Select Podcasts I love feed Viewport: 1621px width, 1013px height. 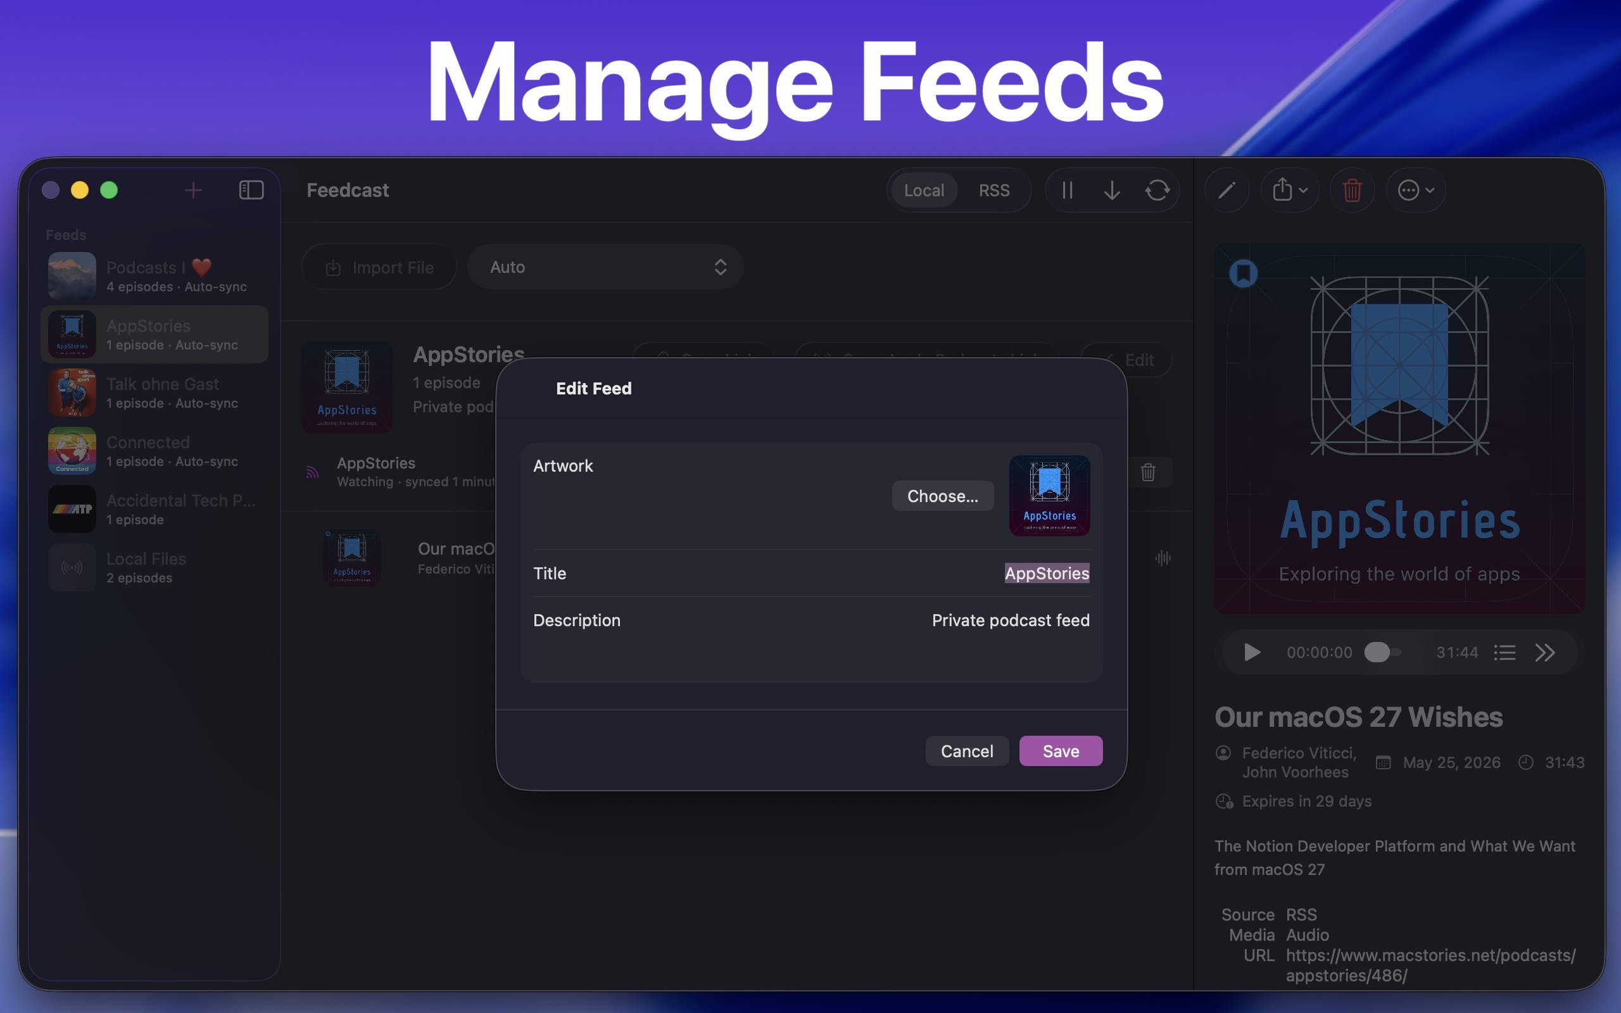tap(155, 276)
